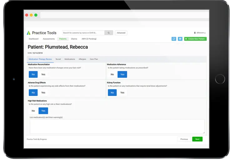Select No for Medication Adherence
Image resolution: width=231 pixels, height=160 pixels.
coord(112,74)
